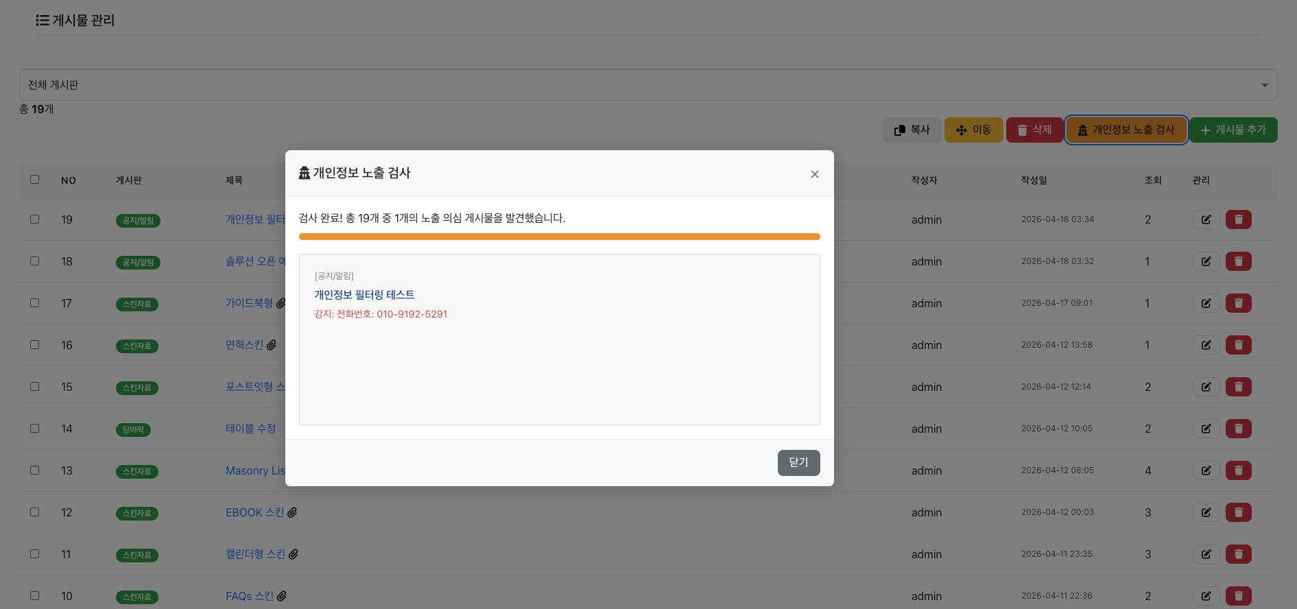
Task: Mark checkbox for post 12
Action: coord(34,512)
